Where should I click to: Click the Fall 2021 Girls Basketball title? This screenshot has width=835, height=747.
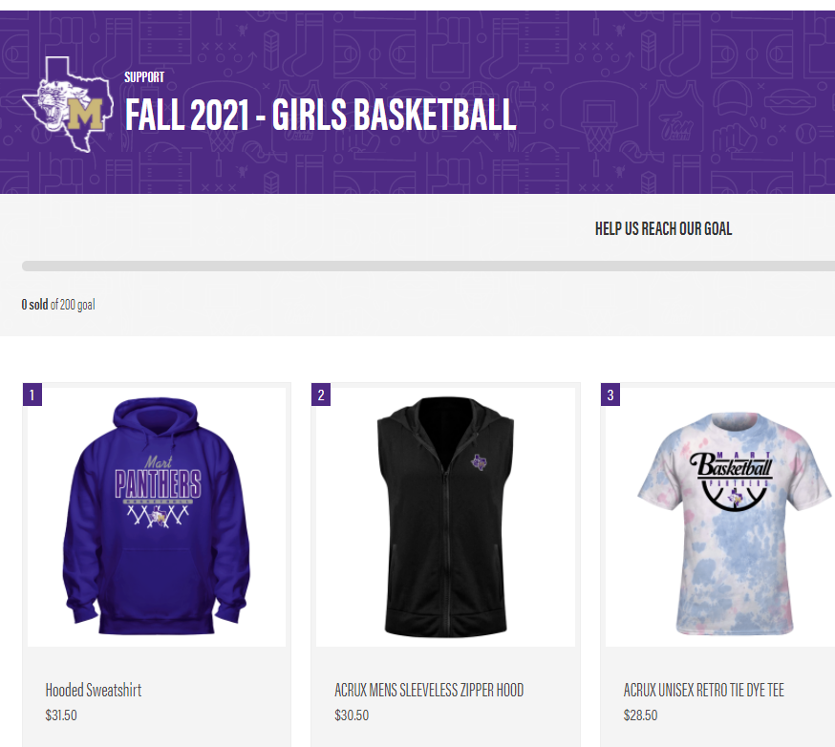(x=321, y=115)
